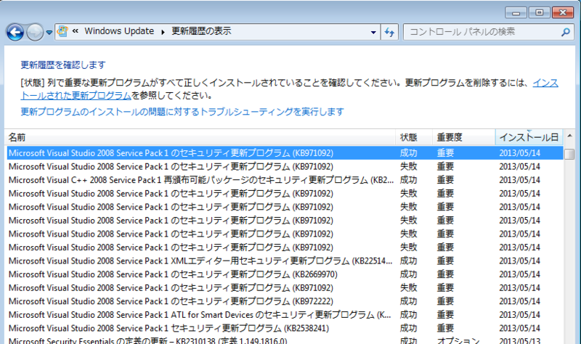The height and width of the screenshot is (344, 581).
Task: Select the Visual C++ 2008 再頒布可能パッケージ row
Action: 285,180
